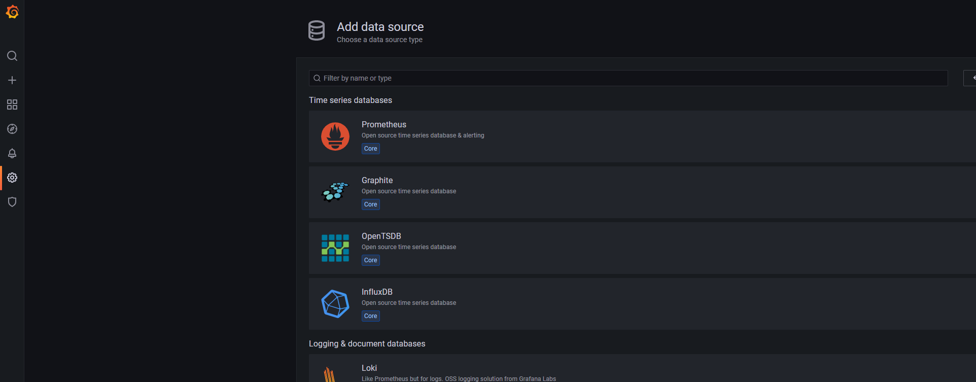Image resolution: width=976 pixels, height=382 pixels.
Task: Click the OpenTSDB grid logo
Action: 335,248
